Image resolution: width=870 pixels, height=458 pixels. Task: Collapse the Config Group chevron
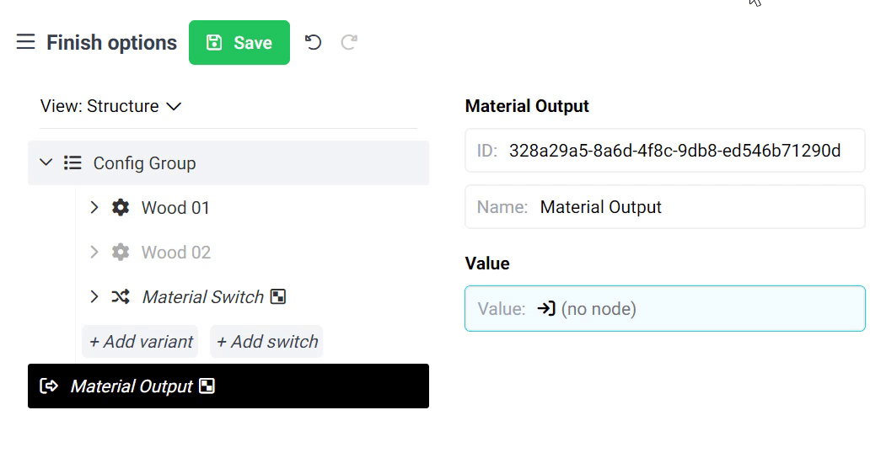(46, 162)
